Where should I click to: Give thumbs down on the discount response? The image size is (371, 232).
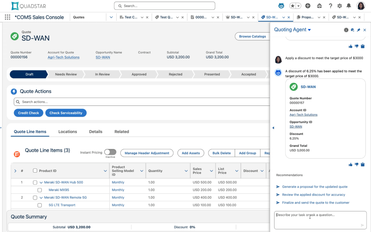coord(356,164)
